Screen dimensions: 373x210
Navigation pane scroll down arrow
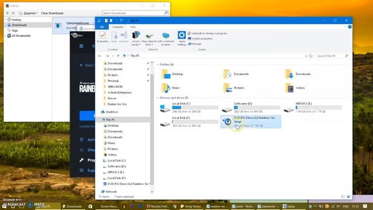click(152, 192)
